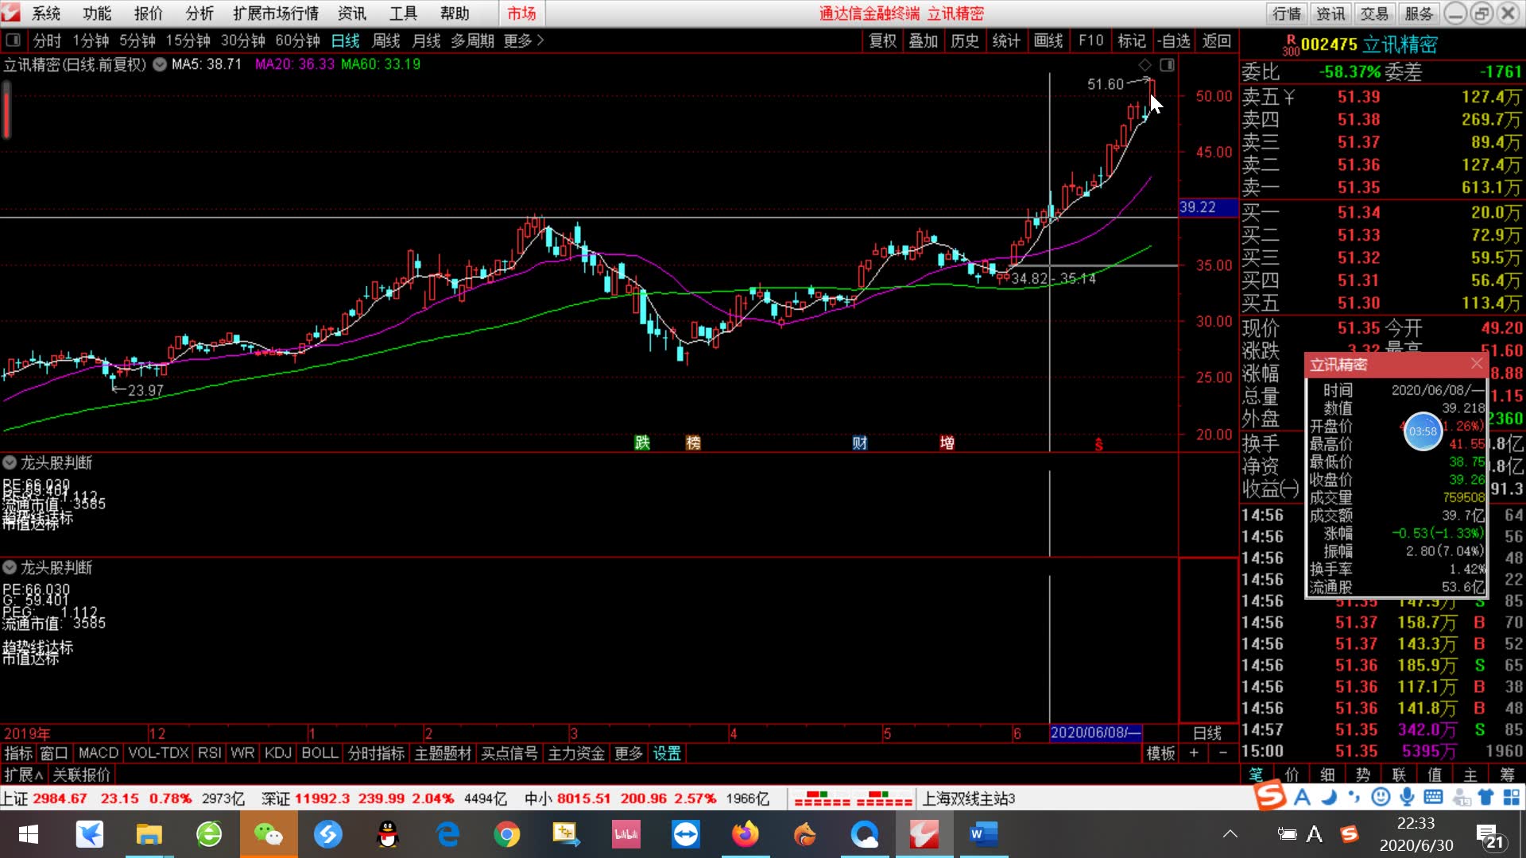Click the Sogou input method logo
Viewport: 1526px width, 858px height.
click(x=1270, y=796)
